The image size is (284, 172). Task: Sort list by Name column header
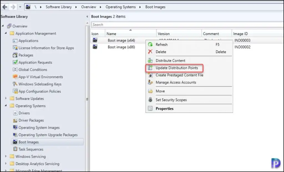pyautogui.click(x=130, y=34)
